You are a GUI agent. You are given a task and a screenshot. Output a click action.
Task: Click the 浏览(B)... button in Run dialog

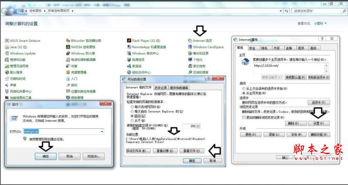tap(94, 156)
